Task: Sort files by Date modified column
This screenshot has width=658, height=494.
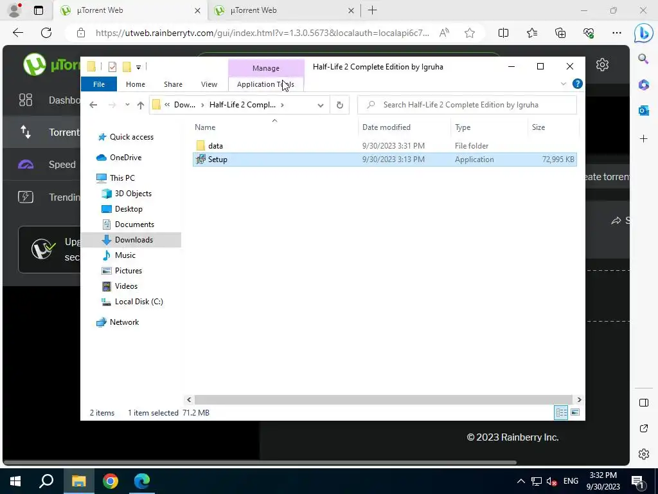Action: pyautogui.click(x=405, y=127)
